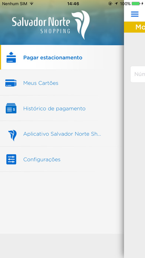
Task: Click the location arrow status icon
Action: tap(116, 4)
